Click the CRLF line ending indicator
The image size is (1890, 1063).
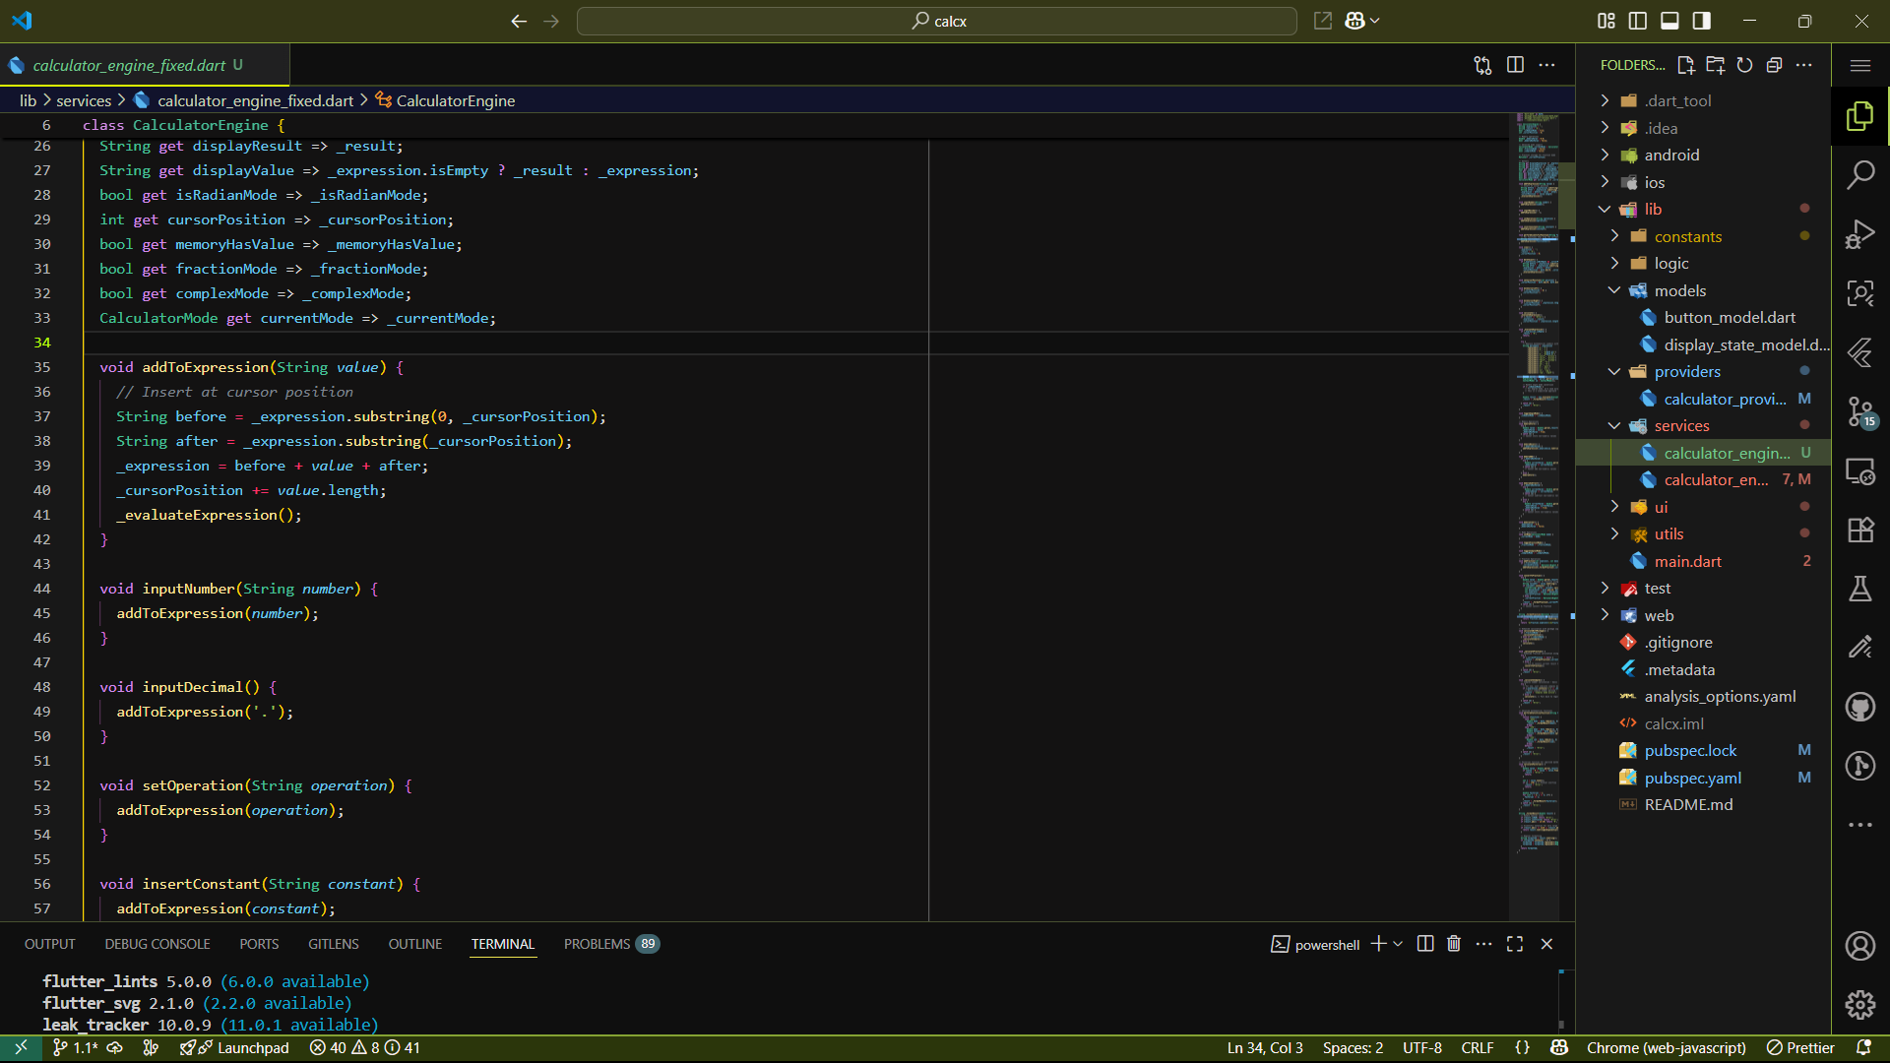pyautogui.click(x=1477, y=1048)
